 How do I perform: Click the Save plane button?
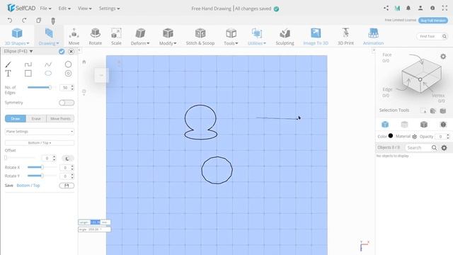click(67, 186)
